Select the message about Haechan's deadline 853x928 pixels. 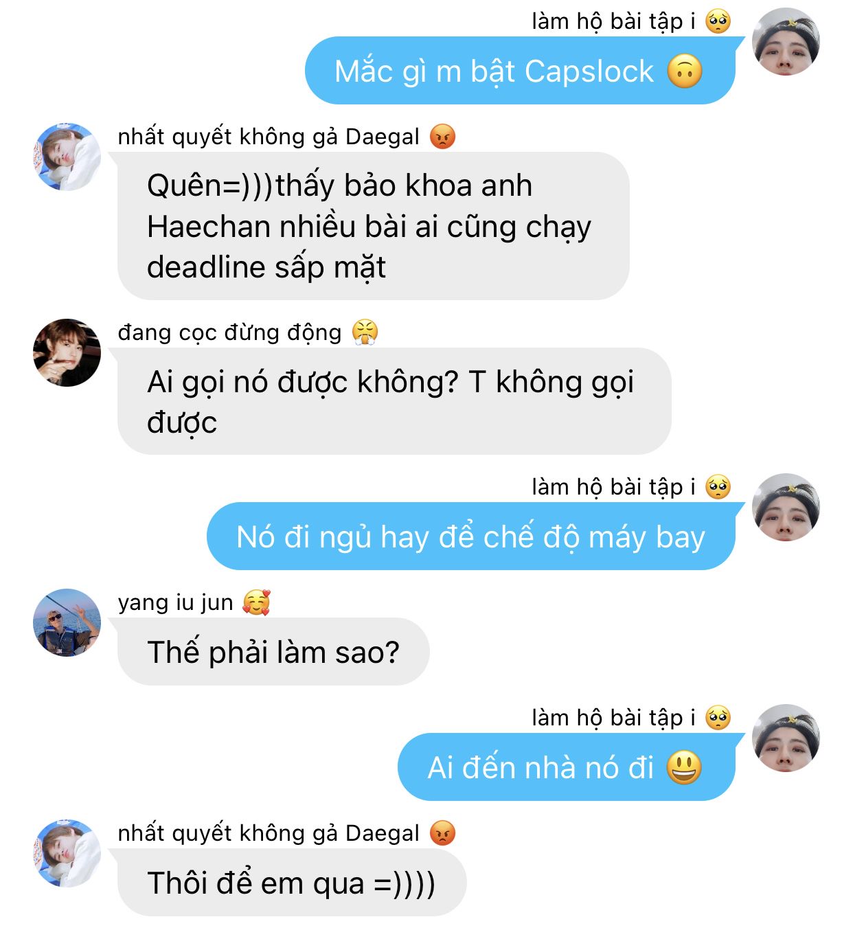click(x=374, y=226)
